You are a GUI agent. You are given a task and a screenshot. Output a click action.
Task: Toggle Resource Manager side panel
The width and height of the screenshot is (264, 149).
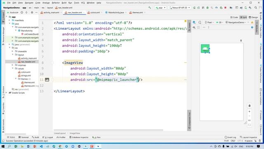(x=3, y=36)
